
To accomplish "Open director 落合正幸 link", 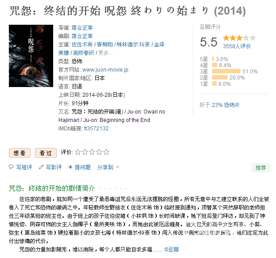I will click(82, 27).
